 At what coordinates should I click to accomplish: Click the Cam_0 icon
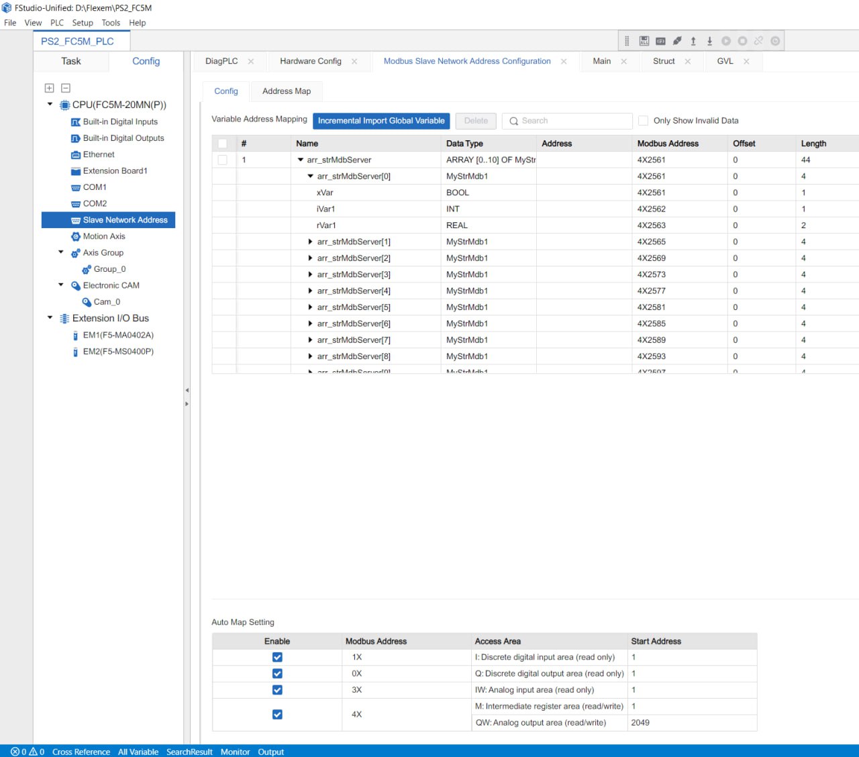point(87,302)
